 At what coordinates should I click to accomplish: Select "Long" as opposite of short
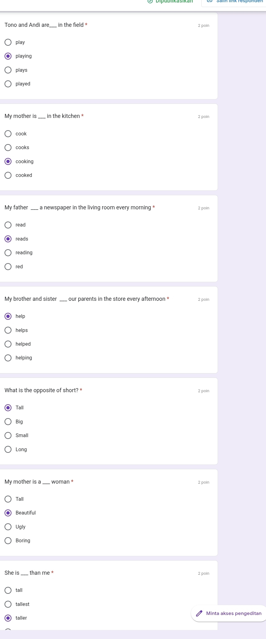pyautogui.click(x=8, y=449)
